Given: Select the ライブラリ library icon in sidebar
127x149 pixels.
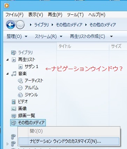Looking at the screenshot, I should (14, 53).
